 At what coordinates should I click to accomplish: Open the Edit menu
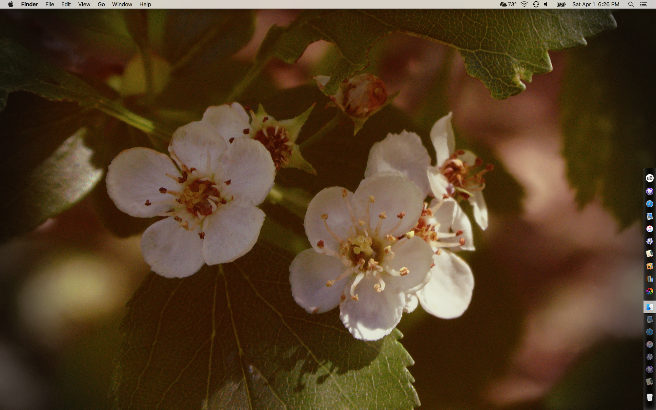pos(66,4)
